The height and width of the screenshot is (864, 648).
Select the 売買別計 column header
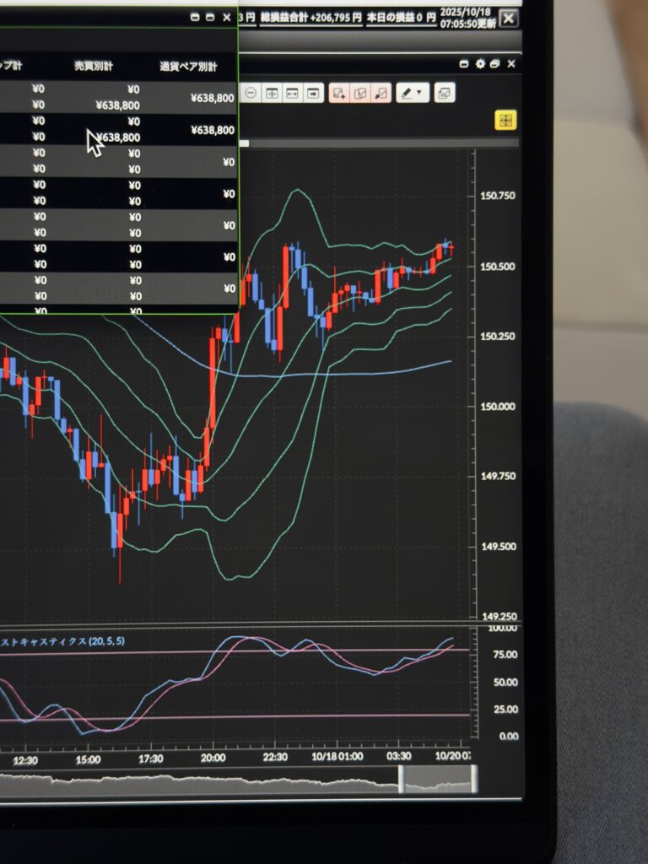point(94,66)
